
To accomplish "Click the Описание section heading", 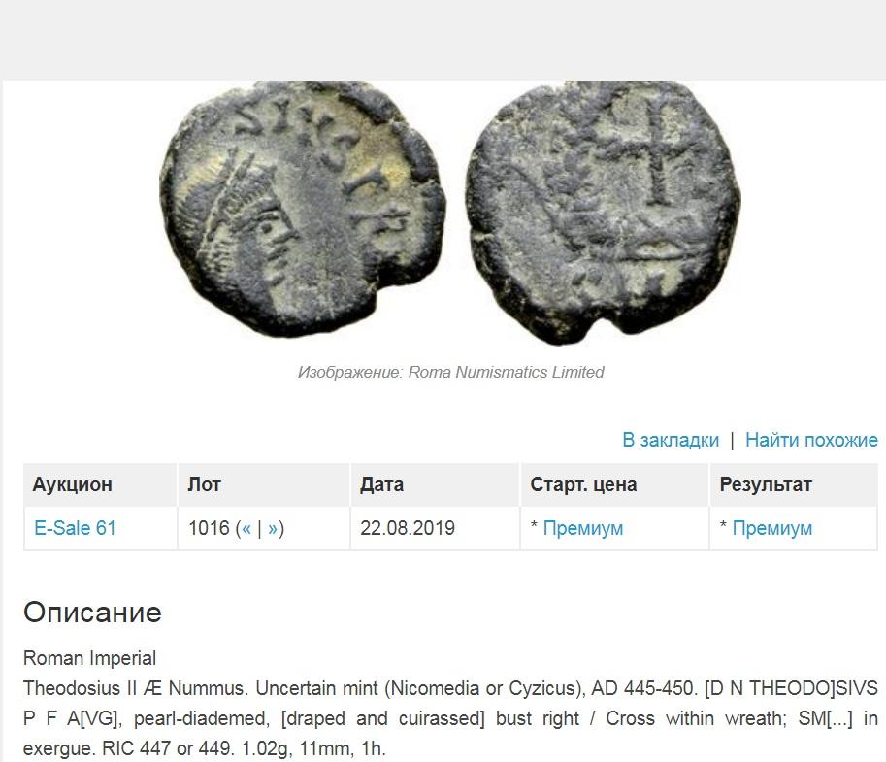I will pos(92,613).
